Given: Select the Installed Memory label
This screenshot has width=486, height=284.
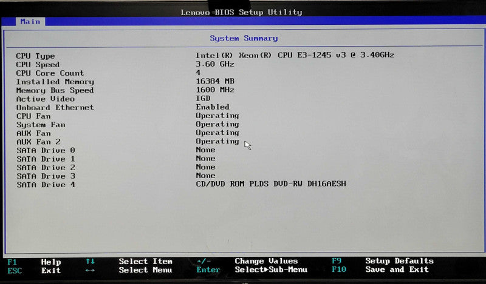Looking at the screenshot, I should [x=55, y=82].
